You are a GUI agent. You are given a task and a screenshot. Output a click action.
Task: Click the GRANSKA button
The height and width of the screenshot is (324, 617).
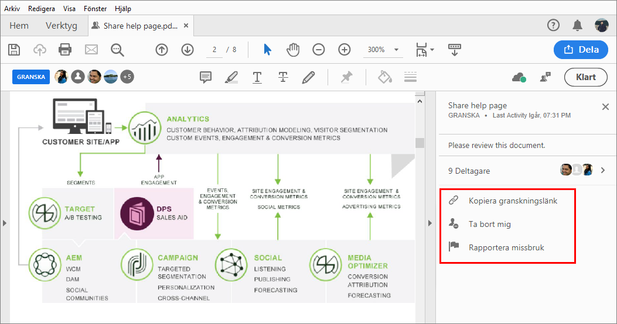[x=31, y=77]
